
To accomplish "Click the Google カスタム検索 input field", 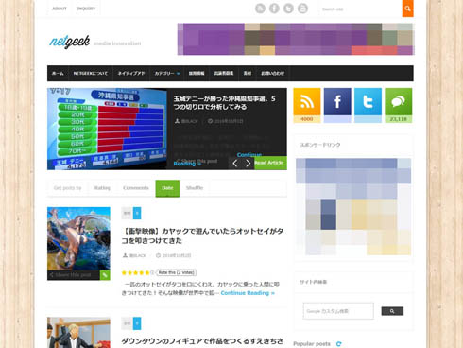I will pyautogui.click(x=338, y=311).
